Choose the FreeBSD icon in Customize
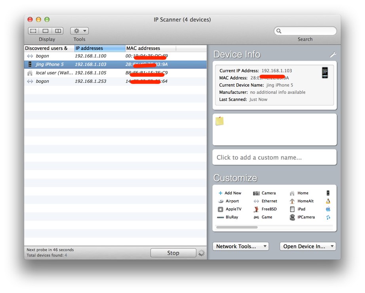 (265, 209)
